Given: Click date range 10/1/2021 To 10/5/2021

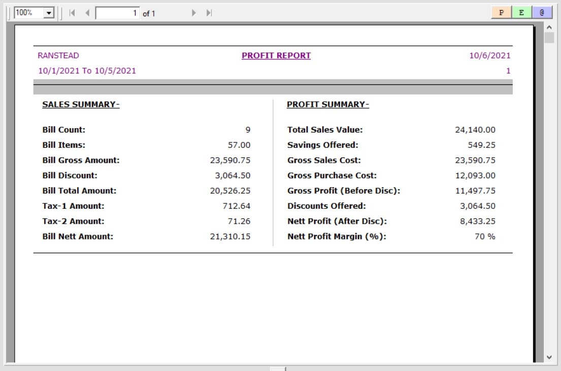Looking at the screenshot, I should point(87,71).
